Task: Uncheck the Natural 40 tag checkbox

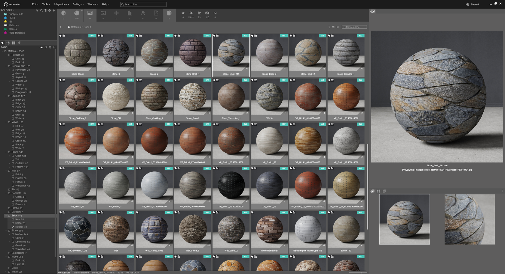Action: click(13, 227)
